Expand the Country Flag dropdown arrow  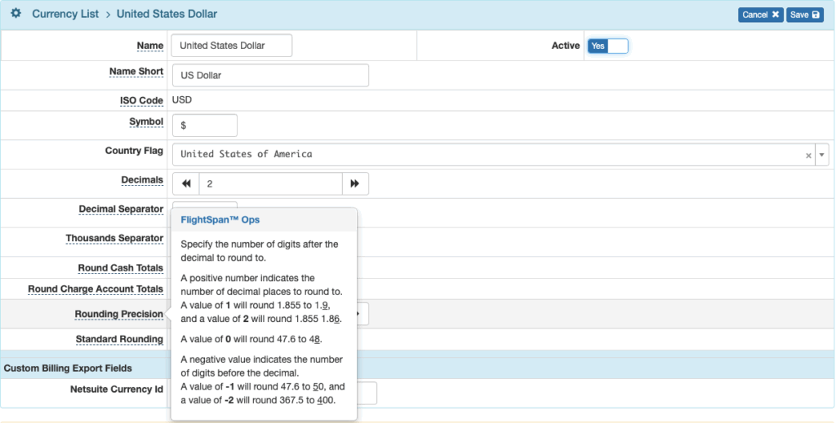coord(821,155)
